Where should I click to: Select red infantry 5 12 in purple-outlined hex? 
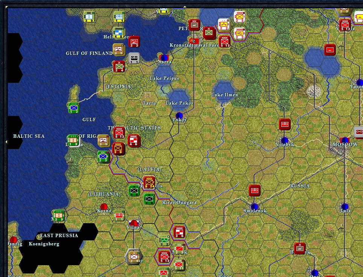[164, 257]
